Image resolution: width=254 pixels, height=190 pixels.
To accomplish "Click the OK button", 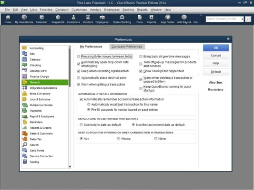I will [216, 48].
